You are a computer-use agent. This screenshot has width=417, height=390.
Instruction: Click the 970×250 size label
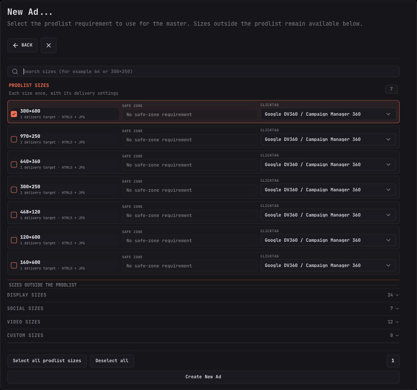coord(30,136)
